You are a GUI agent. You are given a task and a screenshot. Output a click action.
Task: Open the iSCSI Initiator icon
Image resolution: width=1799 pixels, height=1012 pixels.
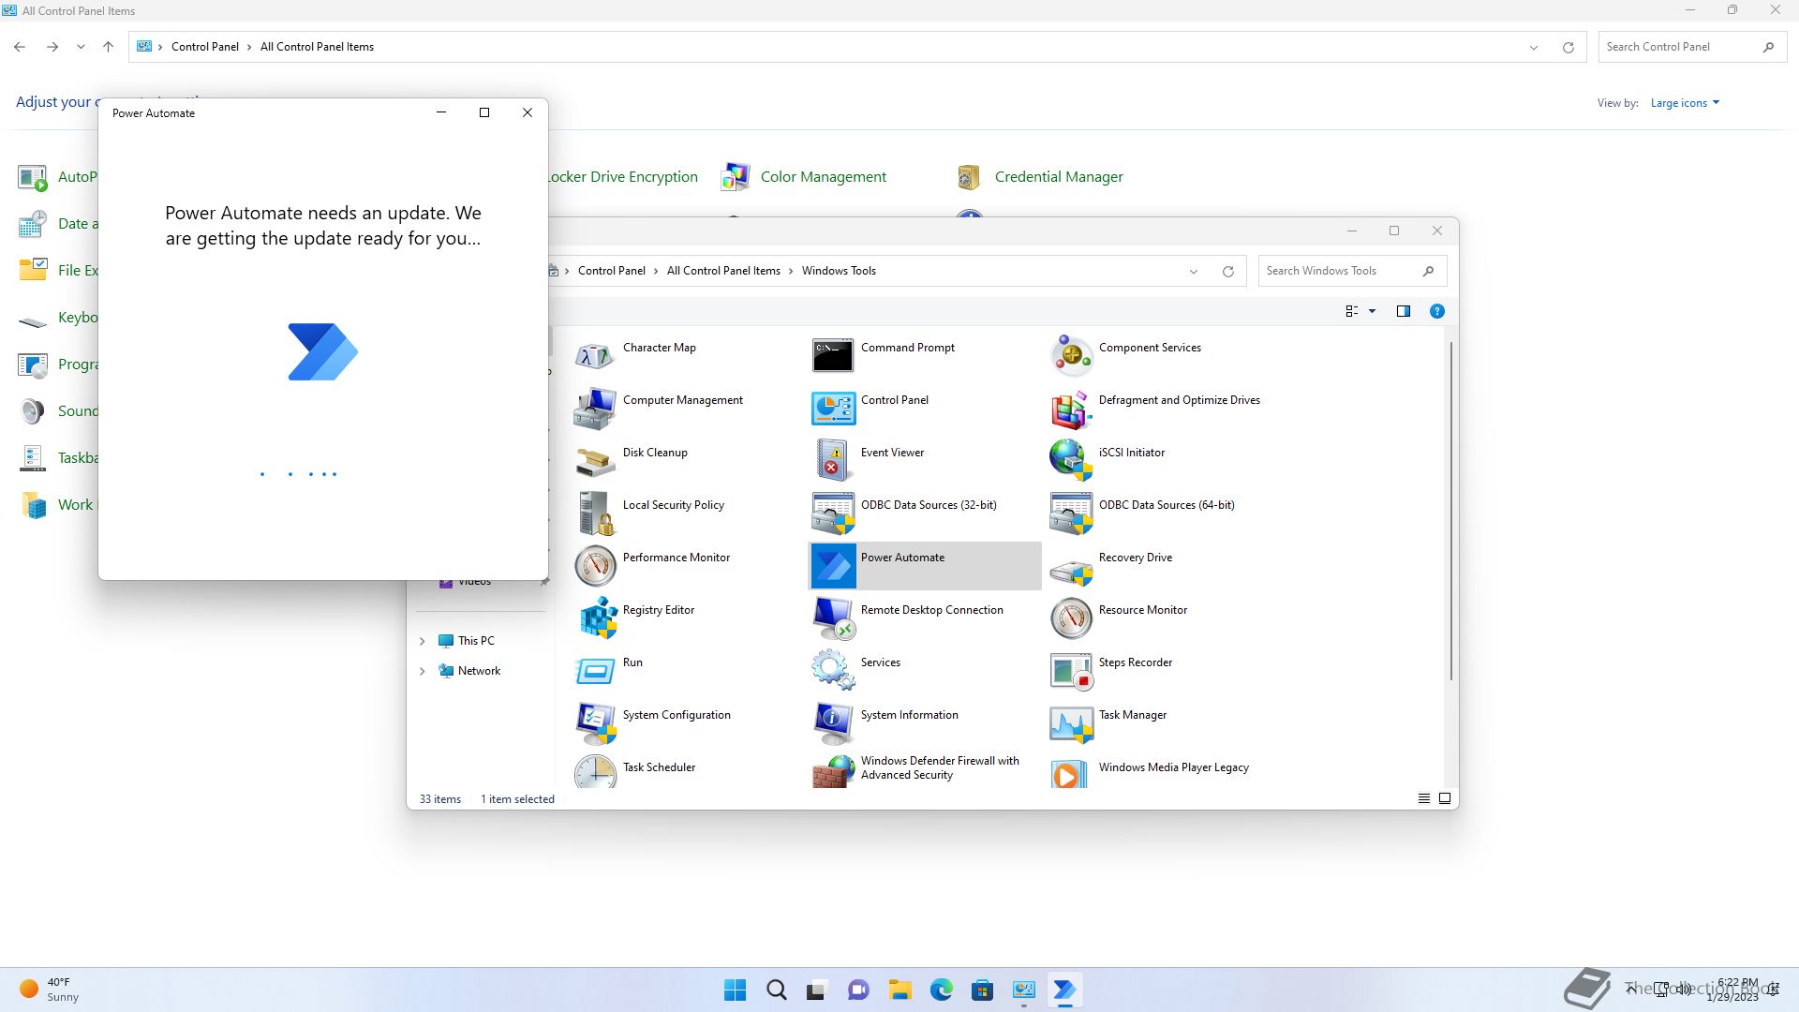point(1071,461)
